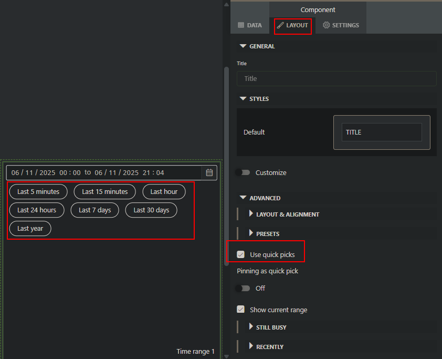
Task: Collapse the General section
Action: point(243,46)
